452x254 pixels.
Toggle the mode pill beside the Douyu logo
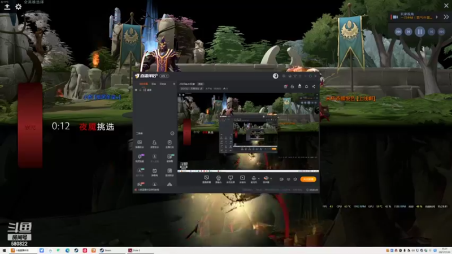pyautogui.click(x=164, y=76)
